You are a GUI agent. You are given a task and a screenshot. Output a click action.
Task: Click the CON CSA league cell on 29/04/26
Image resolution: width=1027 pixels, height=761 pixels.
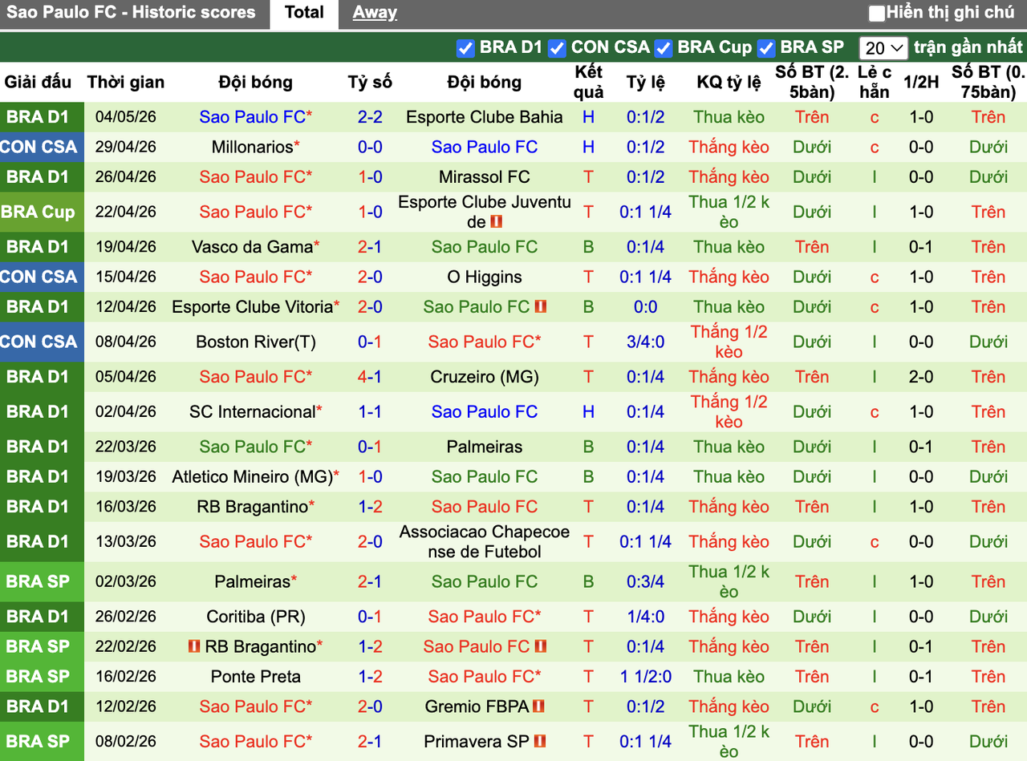[x=42, y=147]
